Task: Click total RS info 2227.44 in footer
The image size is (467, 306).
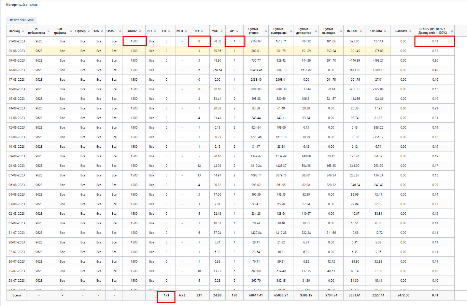Action: [x=378, y=295]
